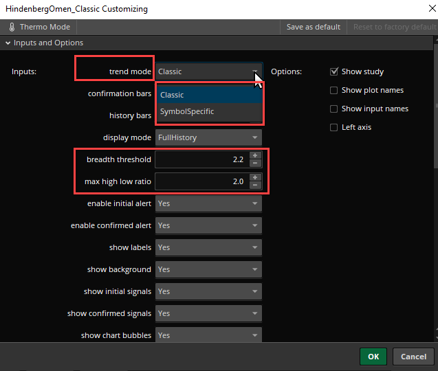Enable Show plot names checkbox
Screen dimensions: 438x371
[x=333, y=91]
